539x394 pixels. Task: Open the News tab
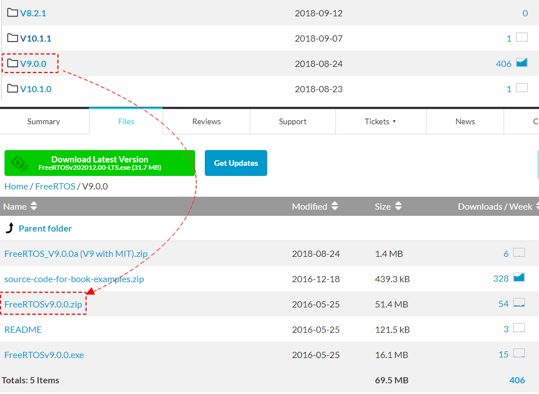[x=465, y=121]
